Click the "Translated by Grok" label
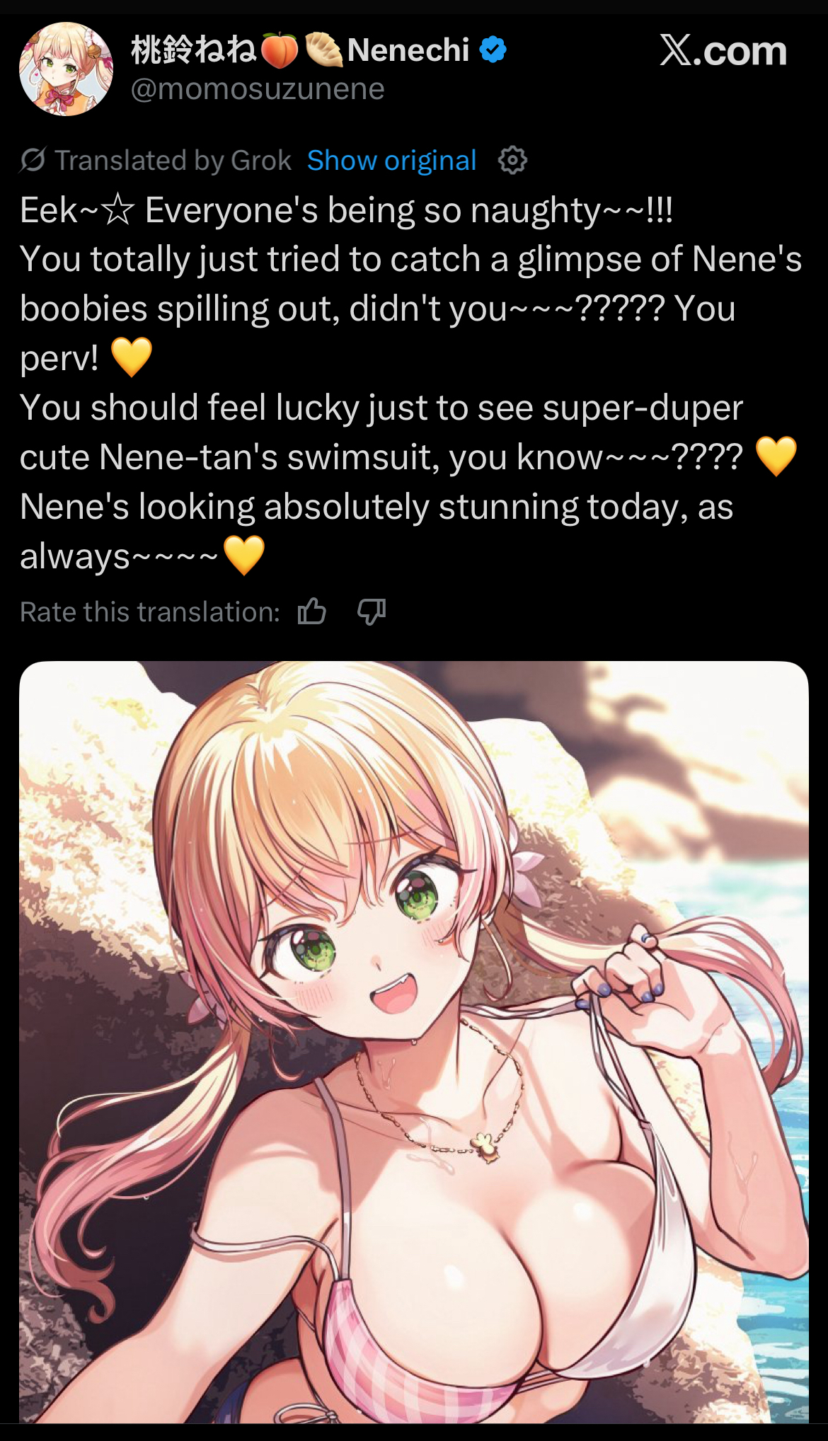 coord(173,161)
